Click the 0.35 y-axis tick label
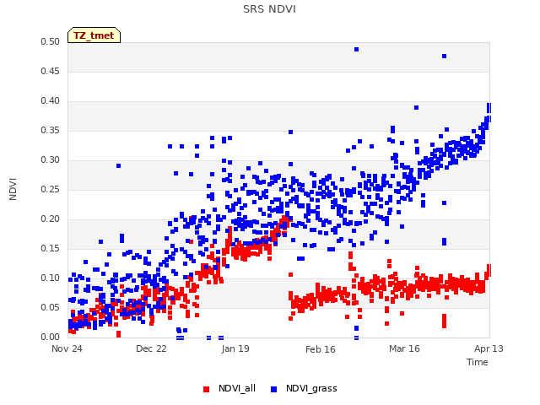The height and width of the screenshot is (405, 540). tap(50, 130)
